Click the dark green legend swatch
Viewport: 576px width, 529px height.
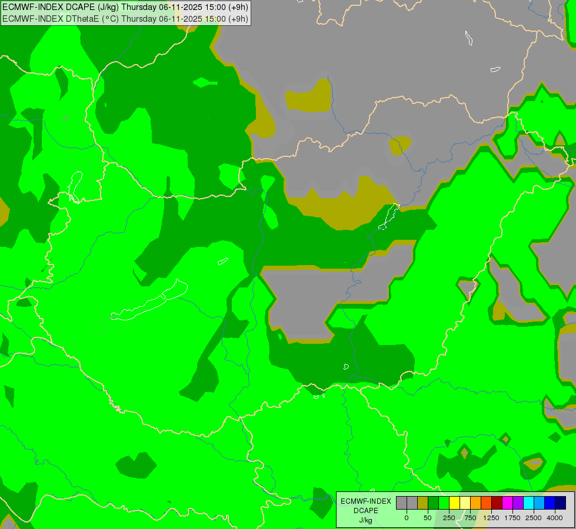point(433,503)
